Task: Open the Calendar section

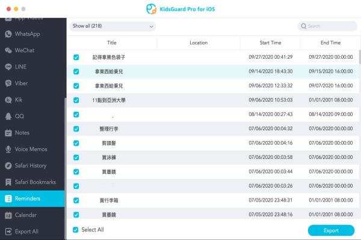Action: pyautogui.click(x=26, y=215)
